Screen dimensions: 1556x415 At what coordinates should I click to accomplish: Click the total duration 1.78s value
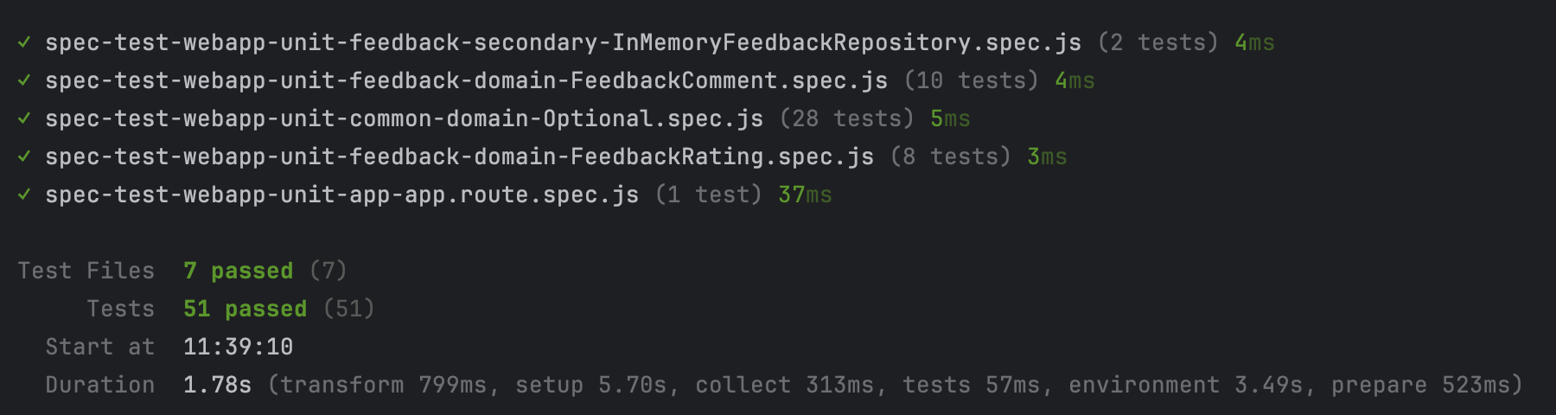coord(217,385)
